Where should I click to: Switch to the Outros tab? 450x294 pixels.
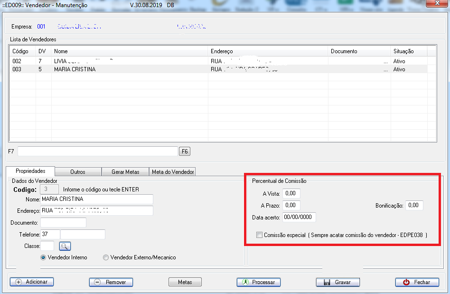click(x=78, y=172)
